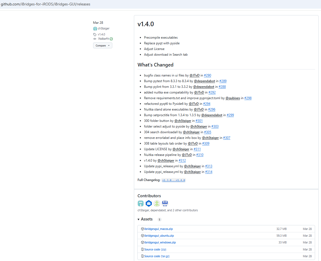321x261 pixels.
Task: Click file icon for Source code (zip)
Action: [x=143, y=249]
